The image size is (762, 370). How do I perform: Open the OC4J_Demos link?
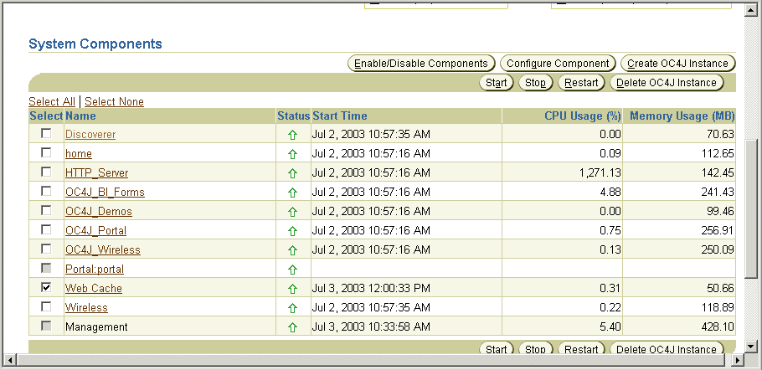point(99,212)
